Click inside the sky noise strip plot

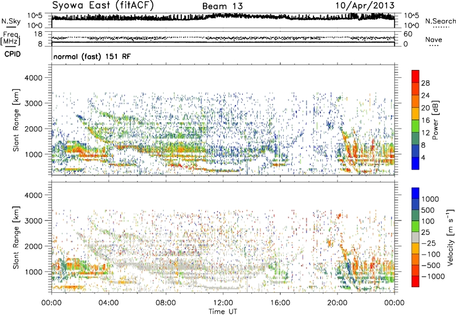point(223,20)
